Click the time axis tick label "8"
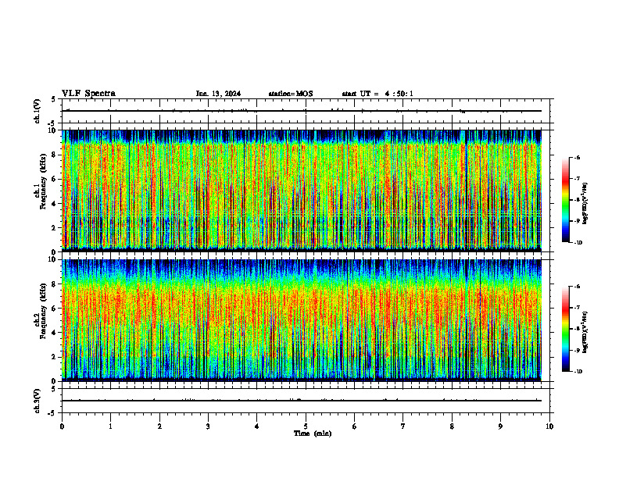 [x=452, y=426]
